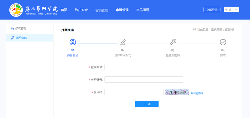Open the 首页 navigation menu item
The image size is (250, 118).
(64, 10)
